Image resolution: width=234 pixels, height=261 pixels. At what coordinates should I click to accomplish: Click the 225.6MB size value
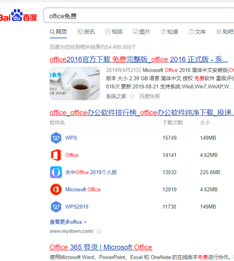tap(210, 172)
